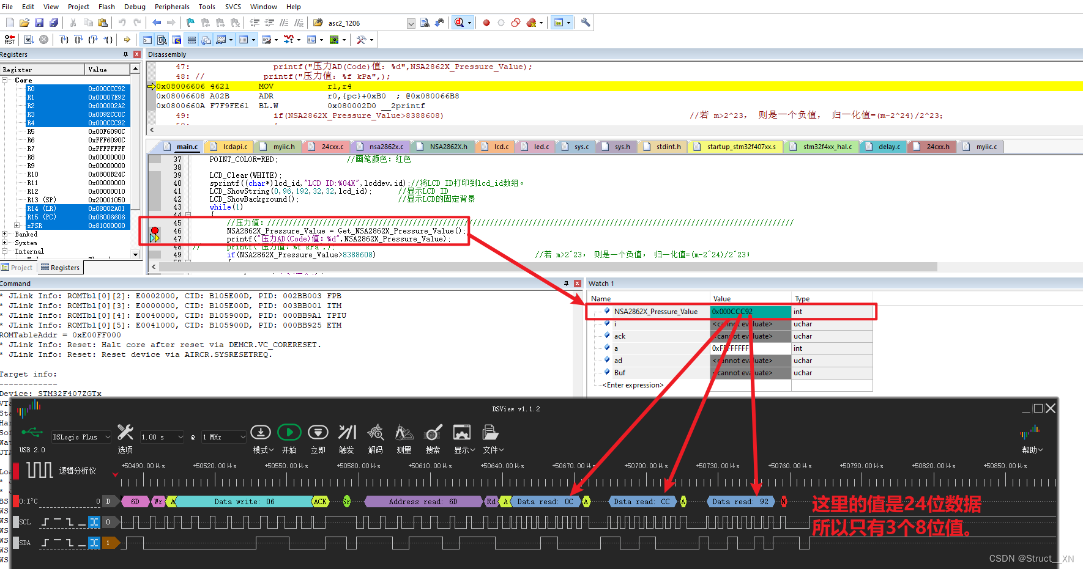Open the Peripherals menu
The height and width of the screenshot is (569, 1083).
pyautogui.click(x=172, y=7)
